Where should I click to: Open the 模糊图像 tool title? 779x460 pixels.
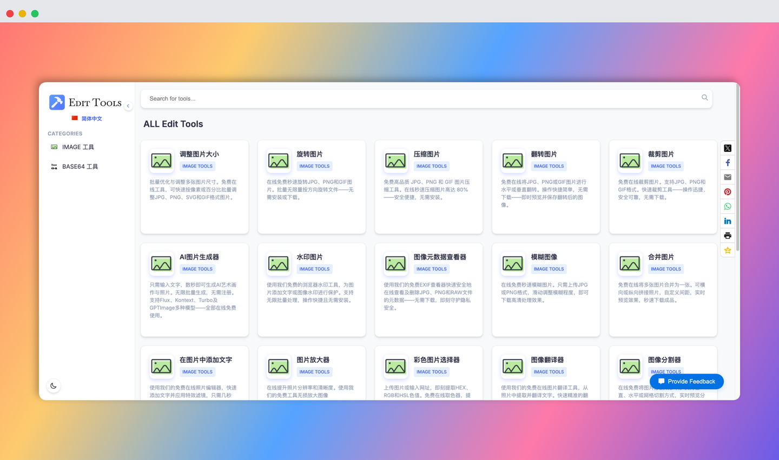pos(544,257)
